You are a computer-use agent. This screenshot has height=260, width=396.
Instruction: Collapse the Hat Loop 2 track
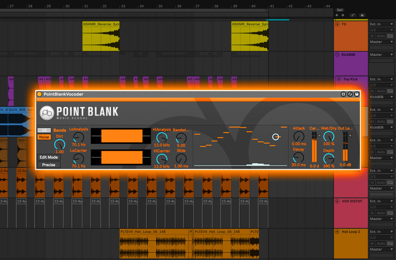pyautogui.click(x=337, y=232)
